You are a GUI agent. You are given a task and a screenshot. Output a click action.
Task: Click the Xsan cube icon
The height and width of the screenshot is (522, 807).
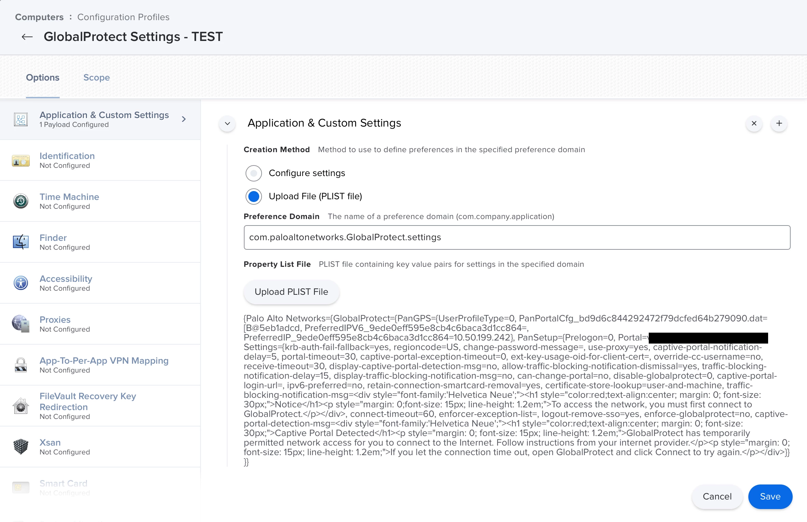(x=21, y=447)
